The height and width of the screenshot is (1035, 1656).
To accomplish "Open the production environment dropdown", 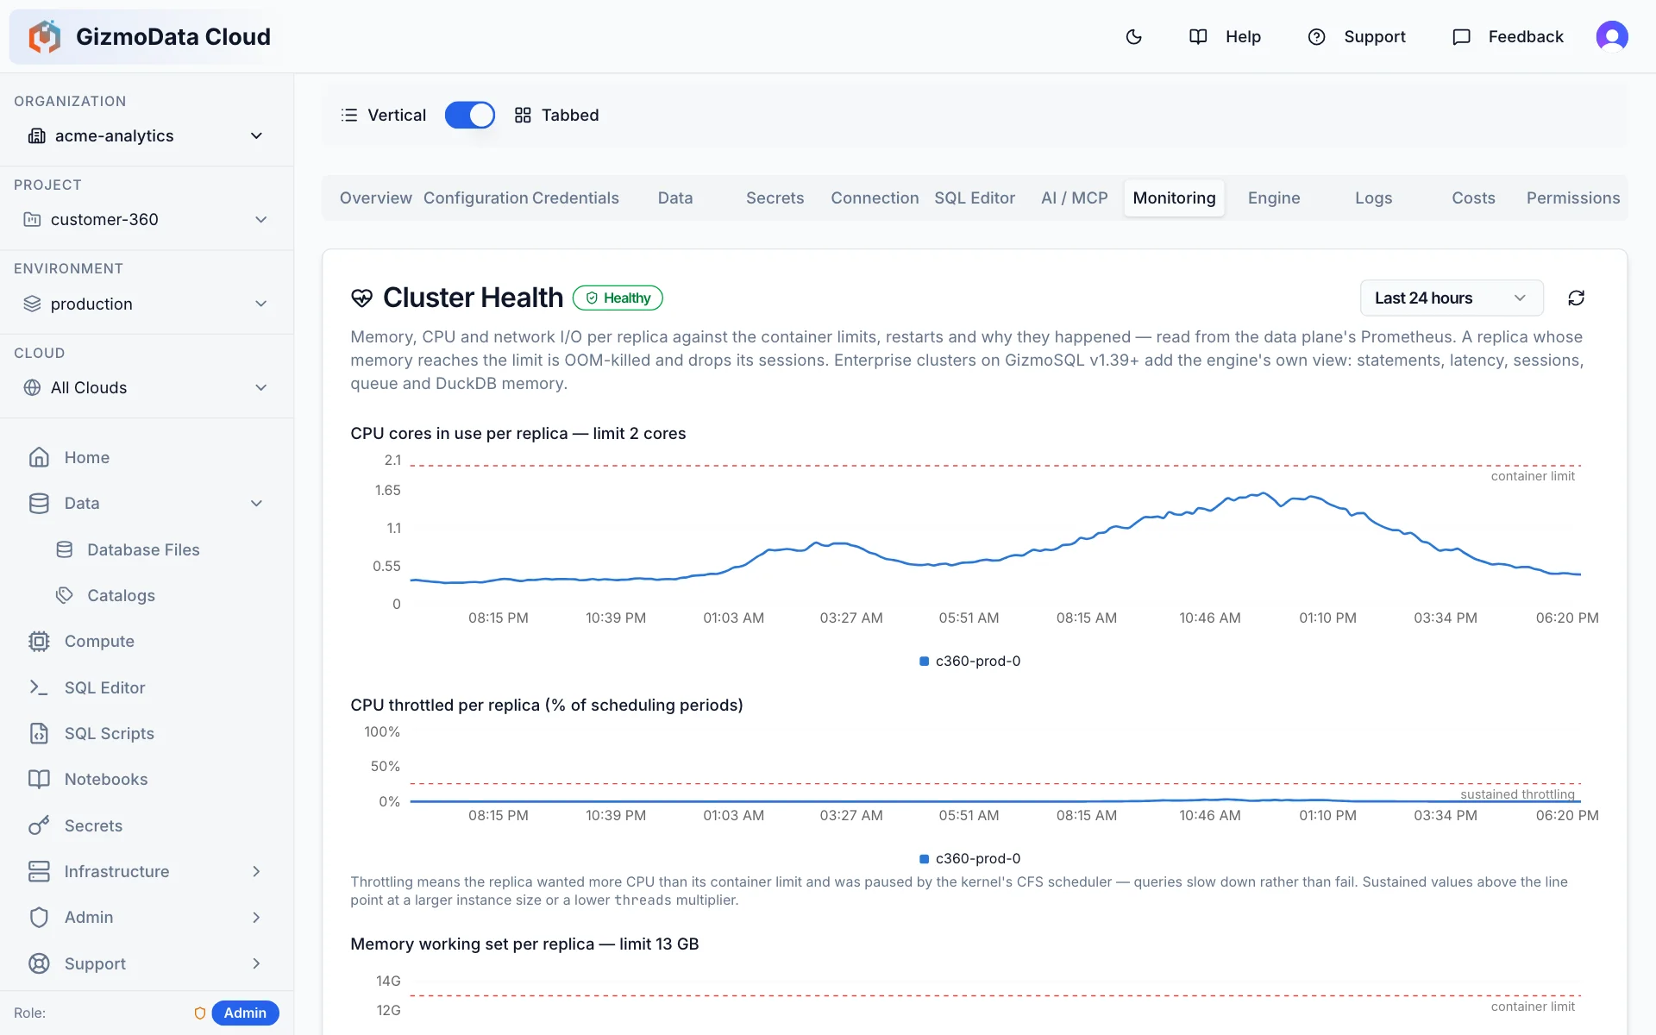I will coord(147,304).
